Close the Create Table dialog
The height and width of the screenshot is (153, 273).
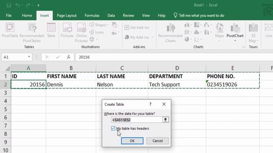click(164, 104)
